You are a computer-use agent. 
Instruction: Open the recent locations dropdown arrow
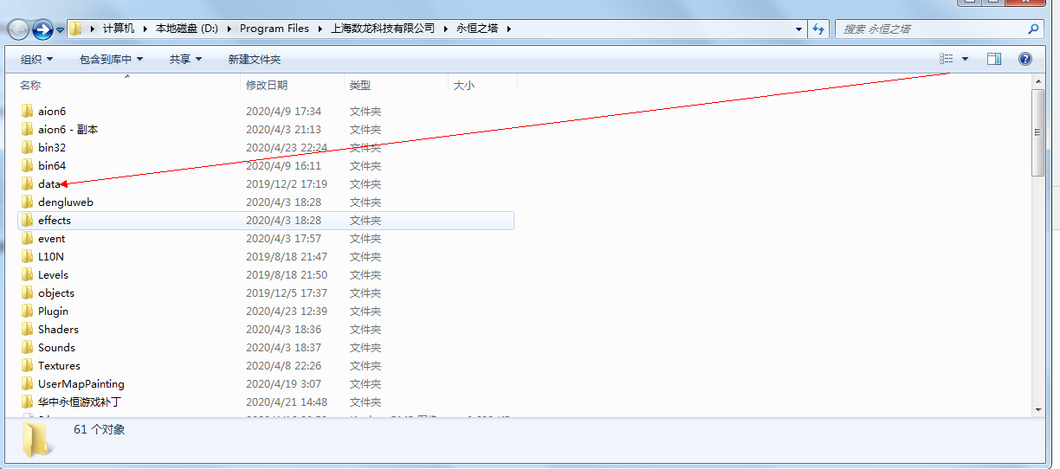click(61, 29)
